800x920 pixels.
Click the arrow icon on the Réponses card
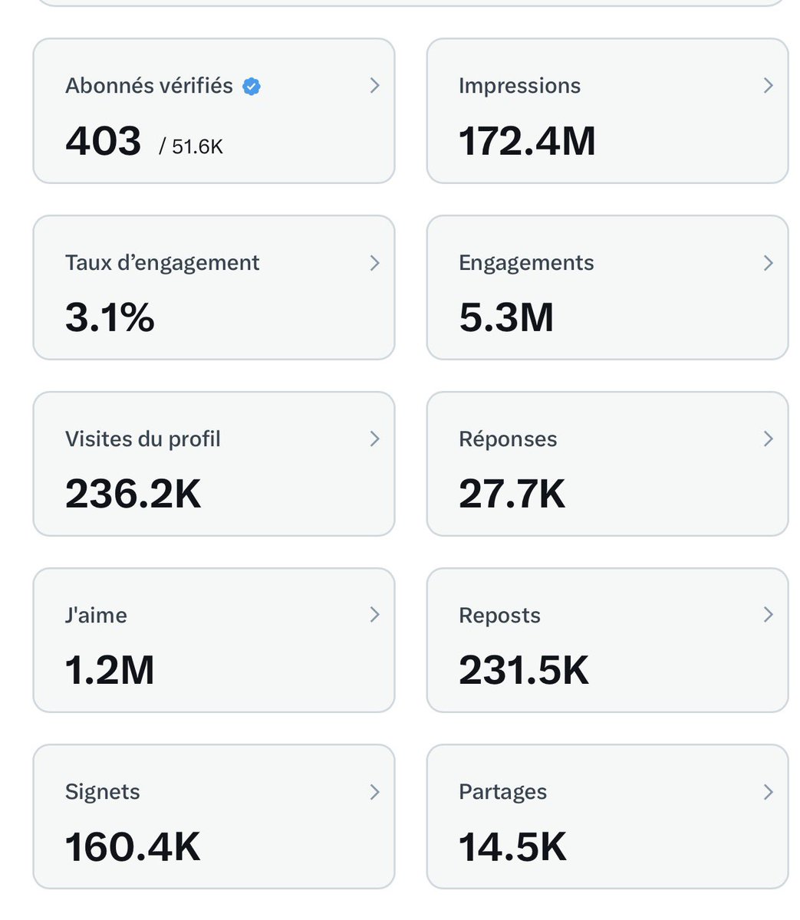click(768, 439)
